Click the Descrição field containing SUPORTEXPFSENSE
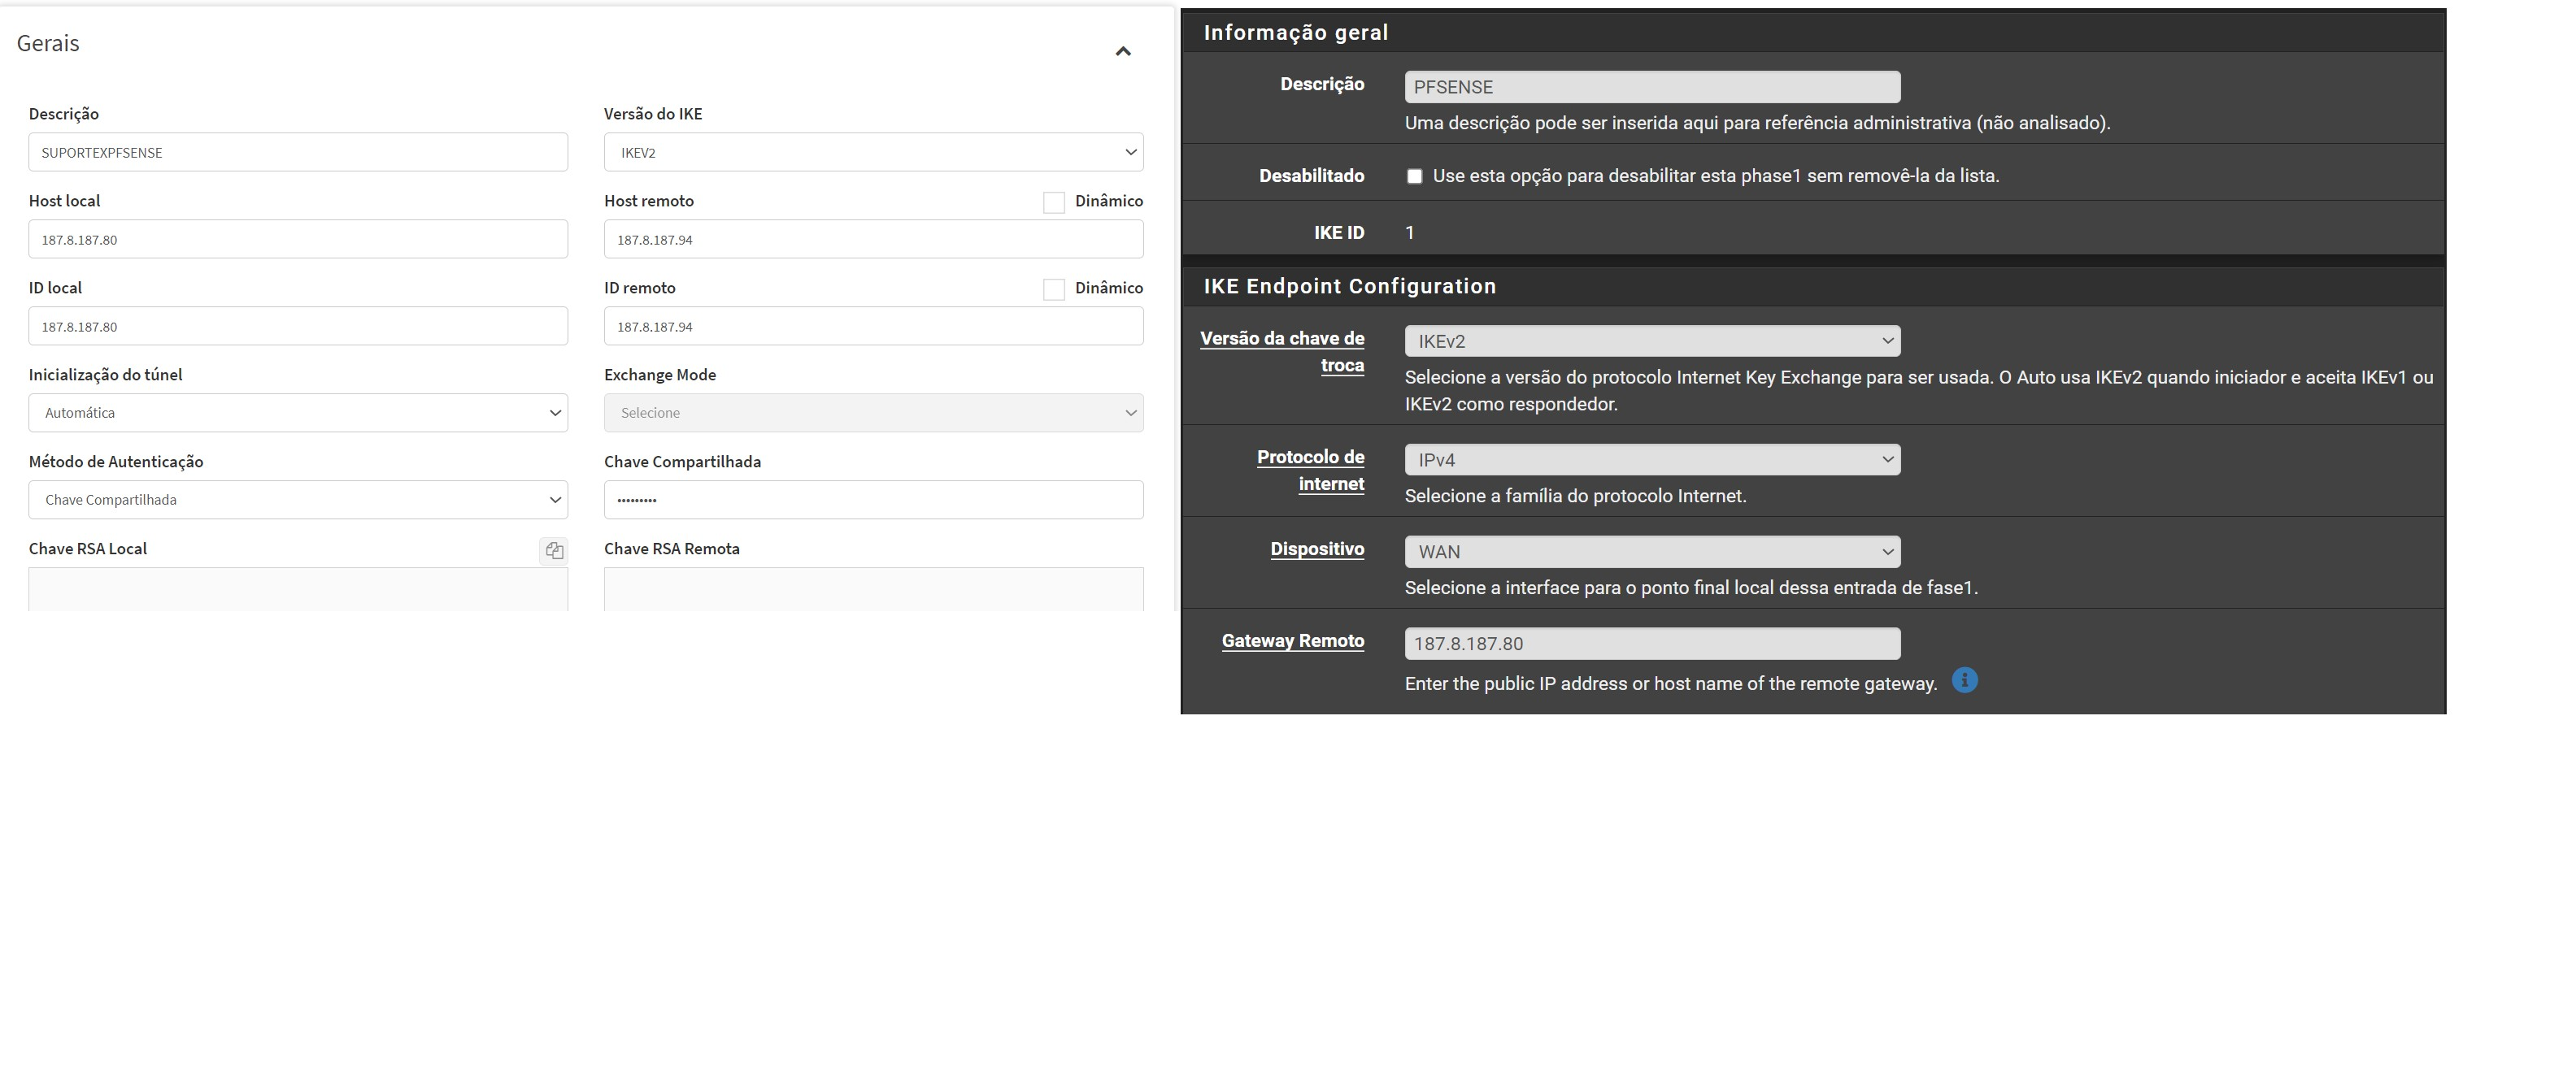 coord(298,153)
